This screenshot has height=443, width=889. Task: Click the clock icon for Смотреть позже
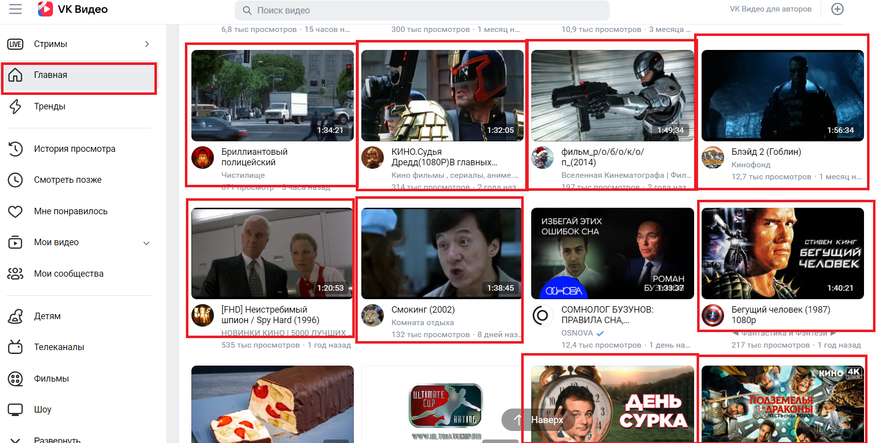[x=15, y=180]
